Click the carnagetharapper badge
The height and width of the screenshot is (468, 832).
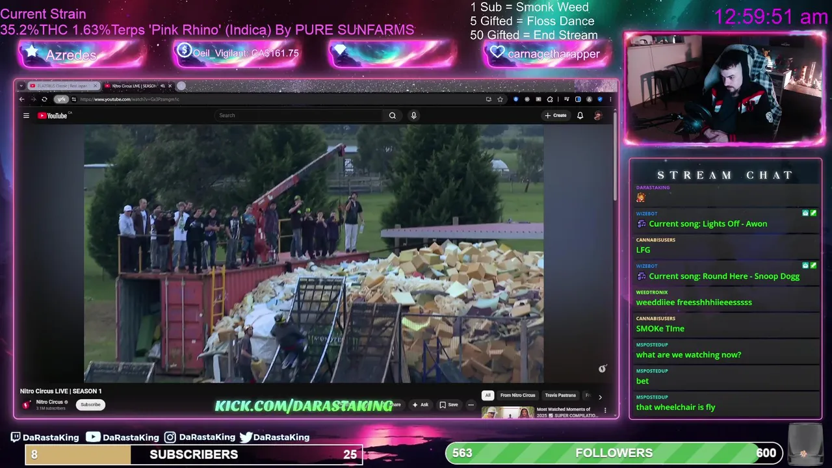point(547,54)
